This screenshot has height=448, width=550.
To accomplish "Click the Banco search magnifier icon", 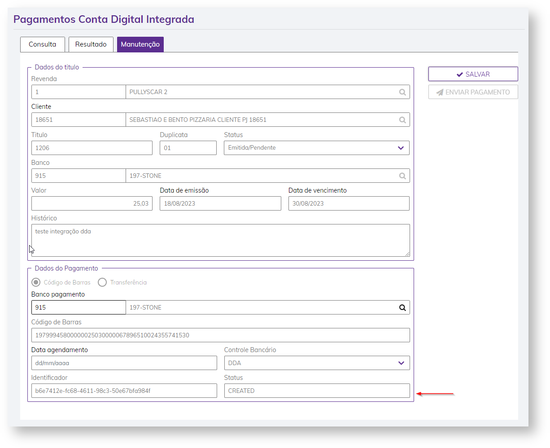I will coord(402,176).
